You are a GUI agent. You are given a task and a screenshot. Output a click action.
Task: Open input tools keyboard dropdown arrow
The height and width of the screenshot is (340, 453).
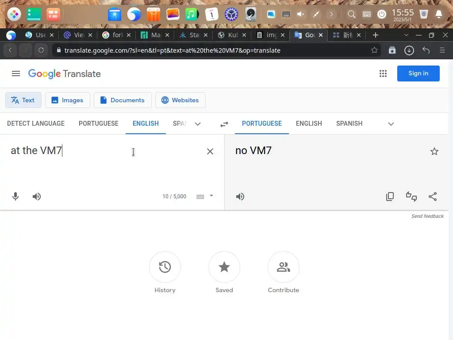(211, 196)
